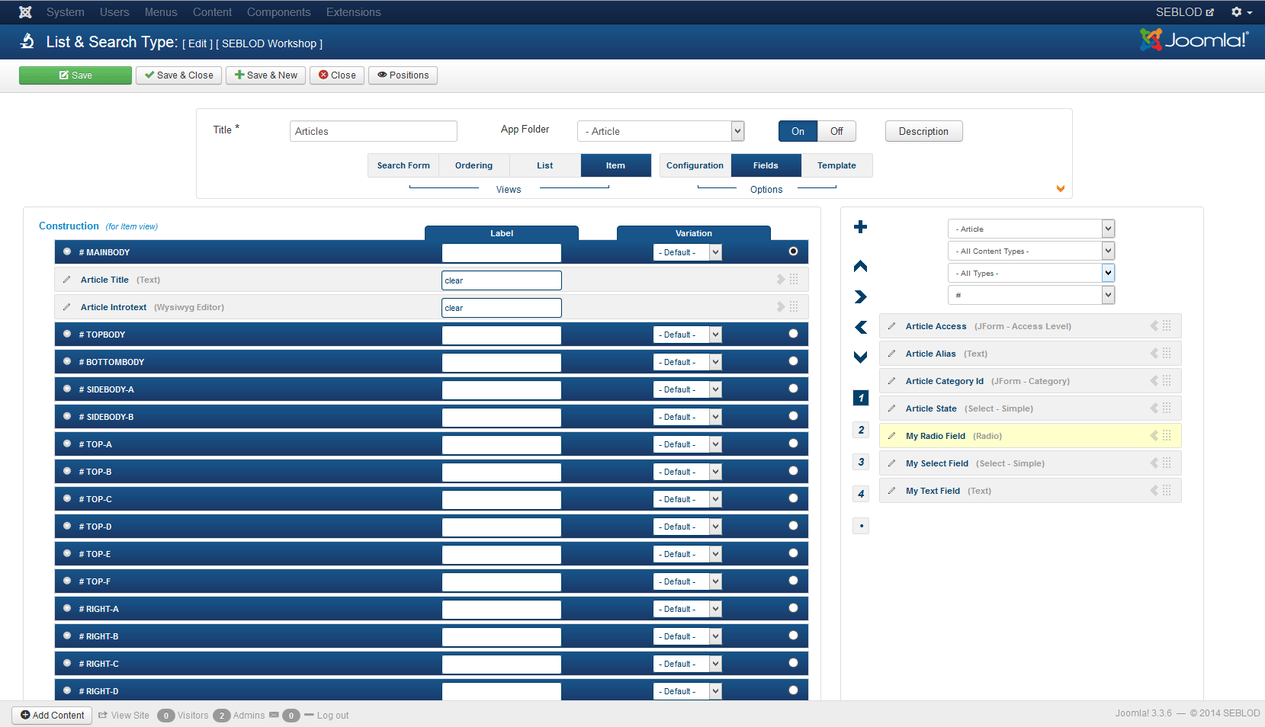Edit Article Alias field via pencil icon

pos(891,354)
